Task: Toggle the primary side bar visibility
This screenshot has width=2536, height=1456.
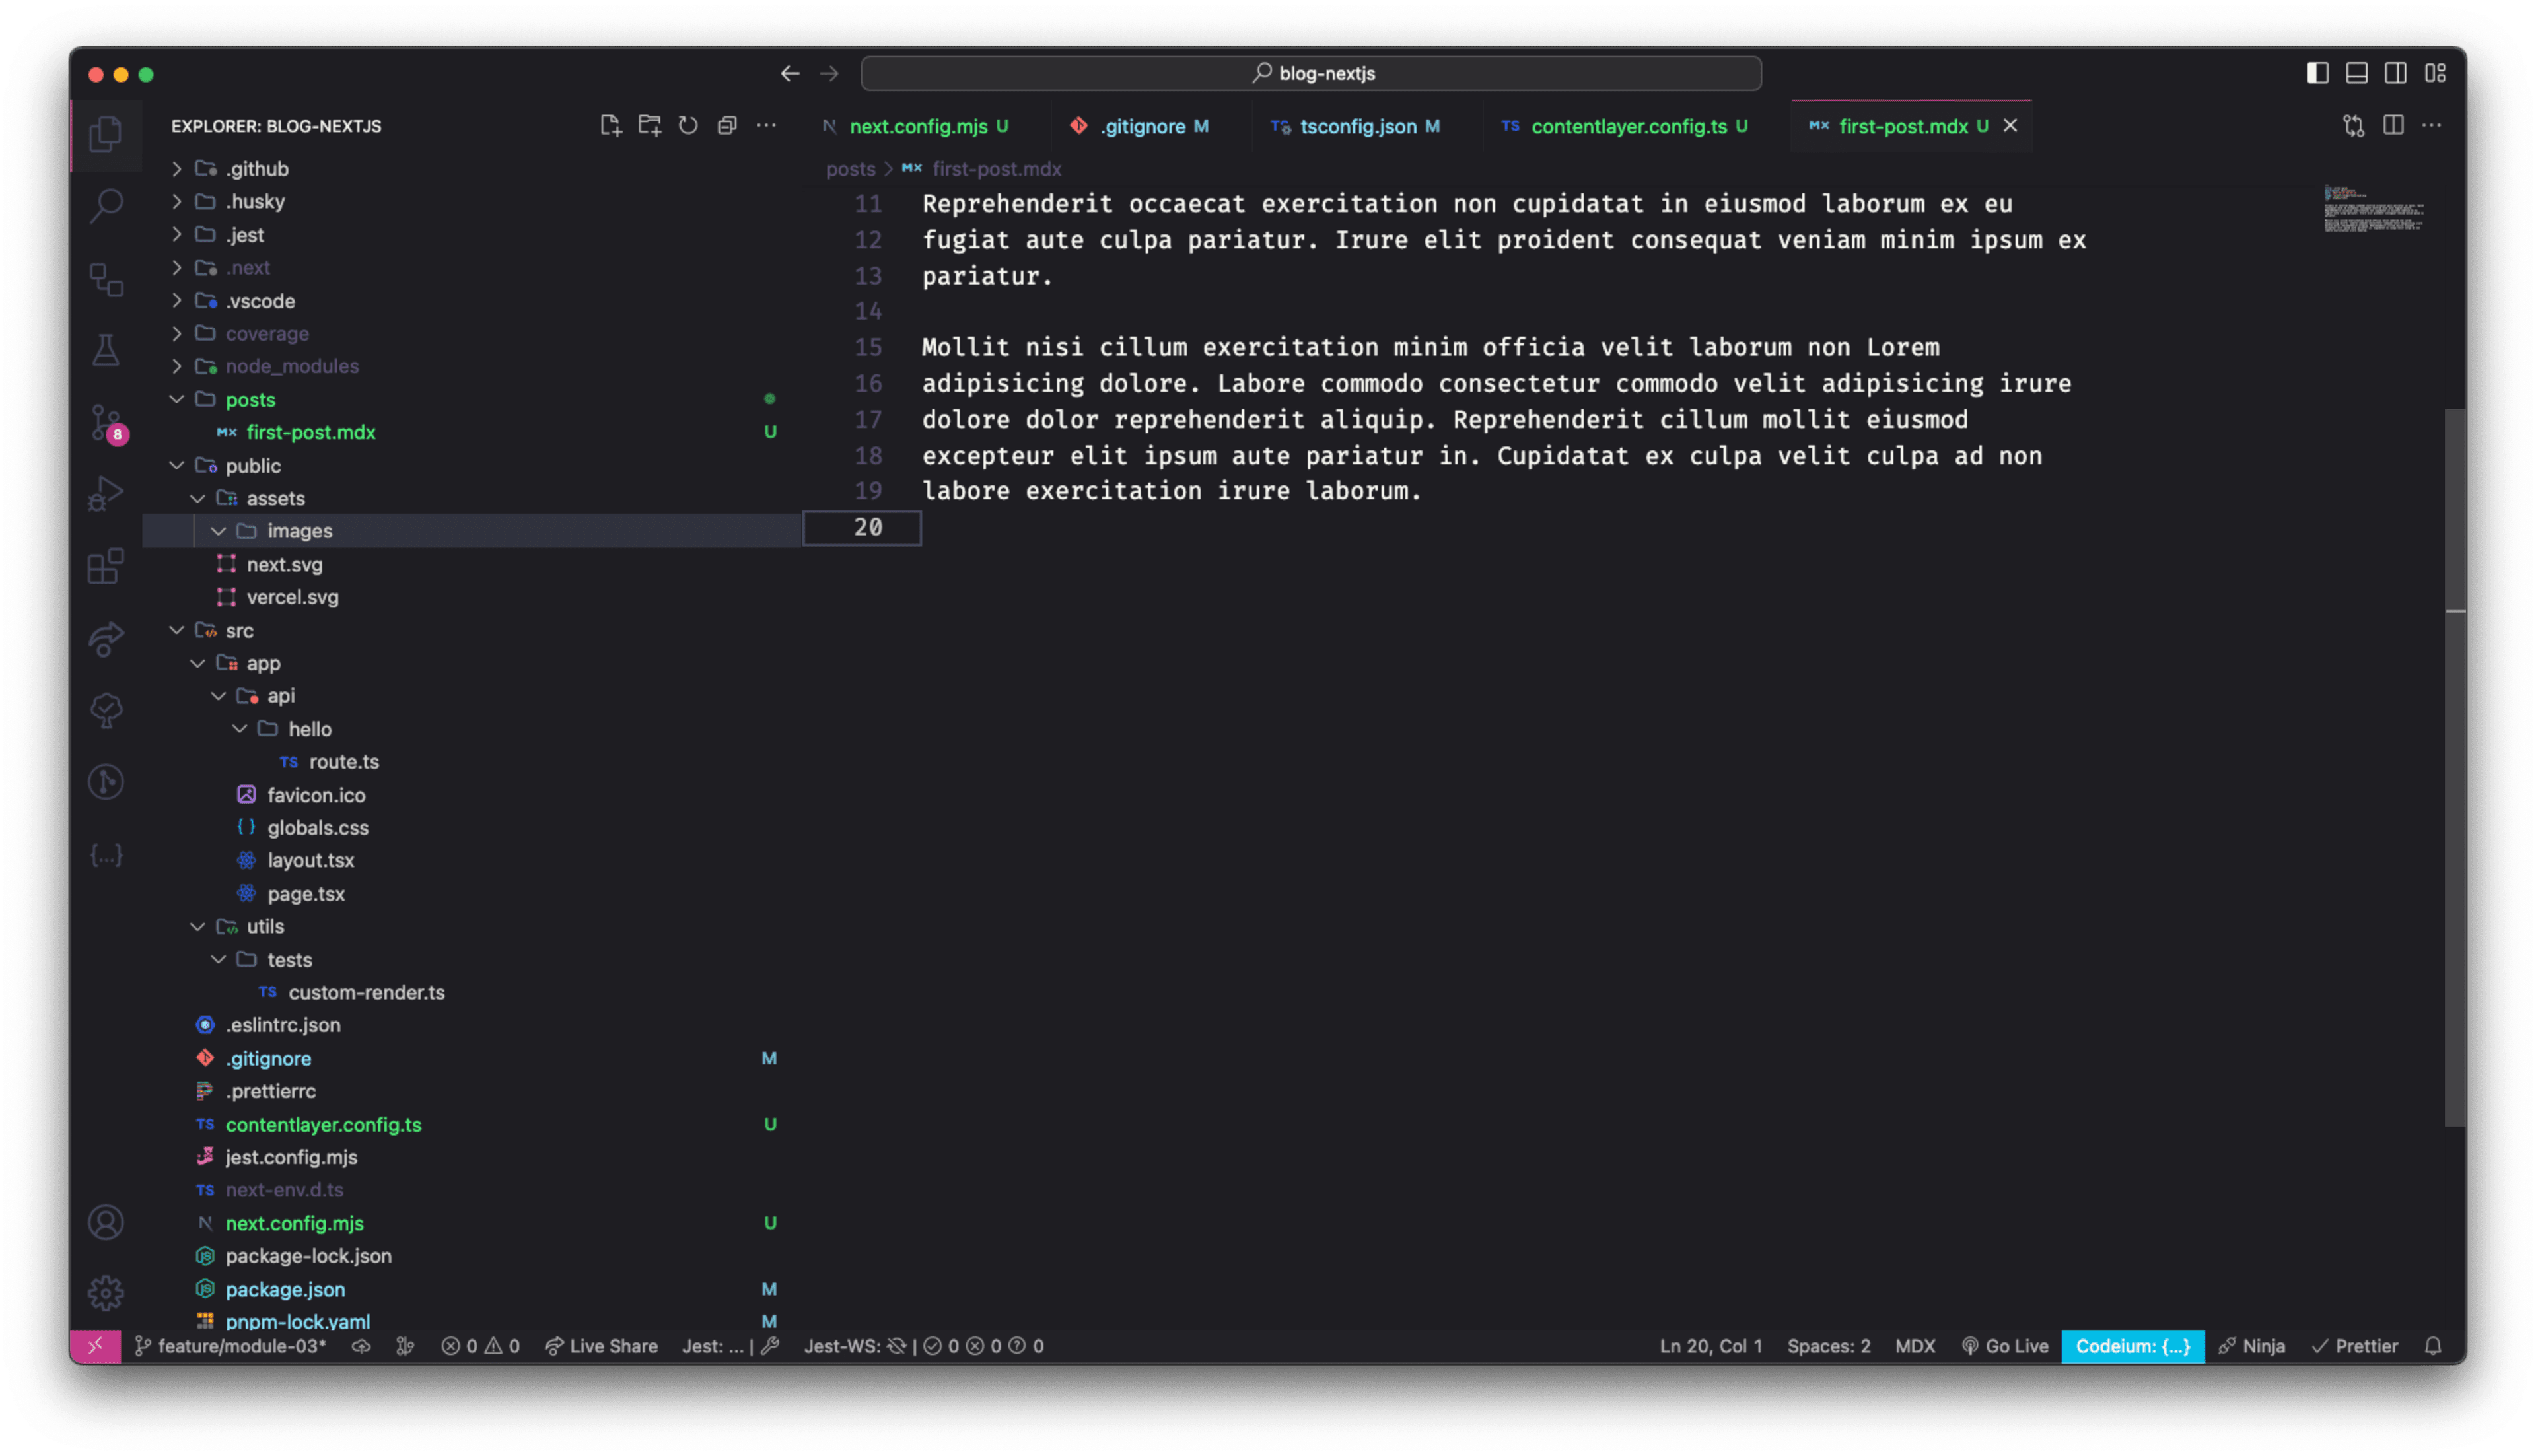Action: [2317, 73]
